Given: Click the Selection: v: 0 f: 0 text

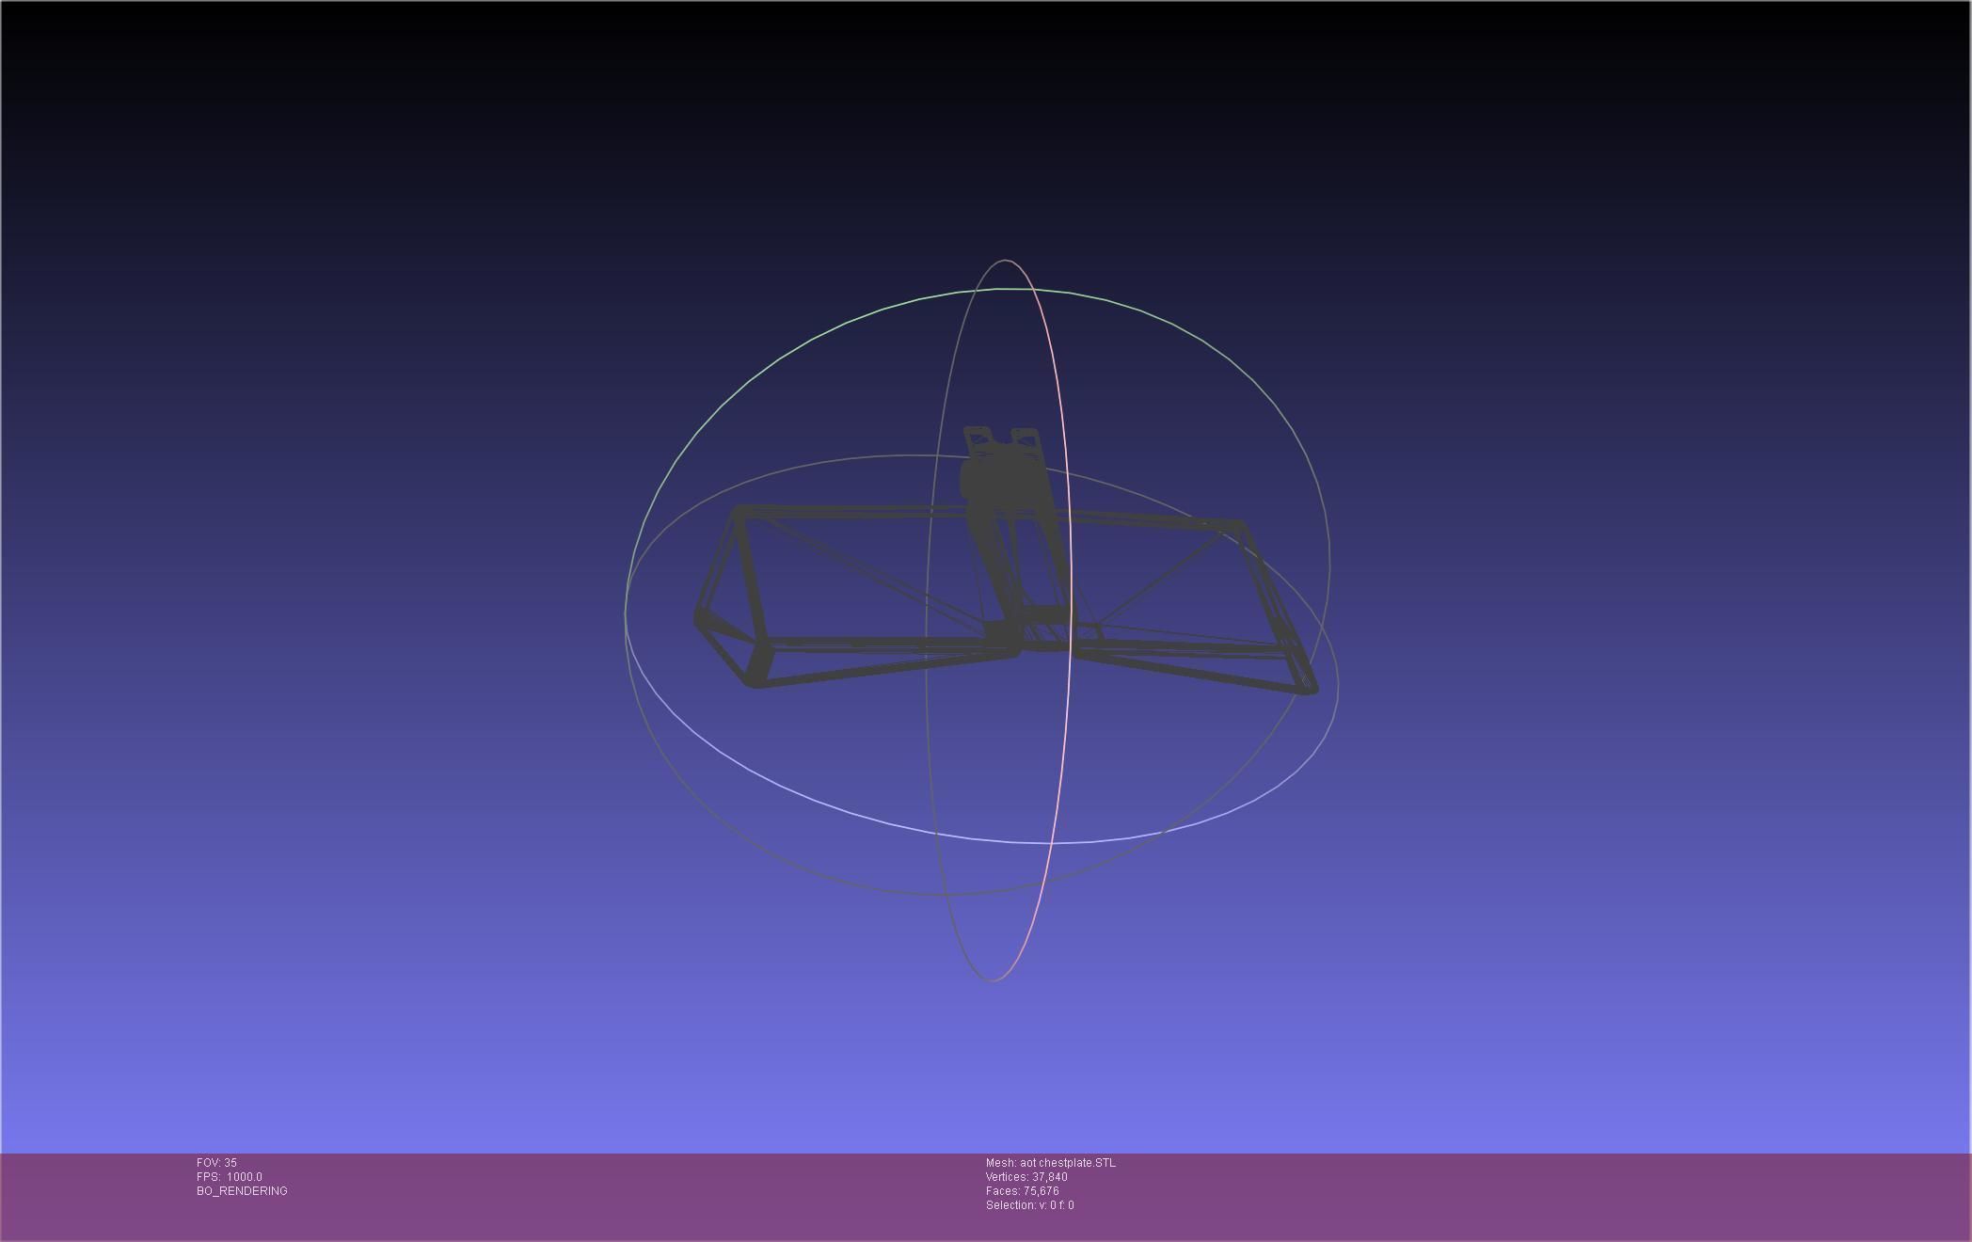Looking at the screenshot, I should [1029, 1205].
